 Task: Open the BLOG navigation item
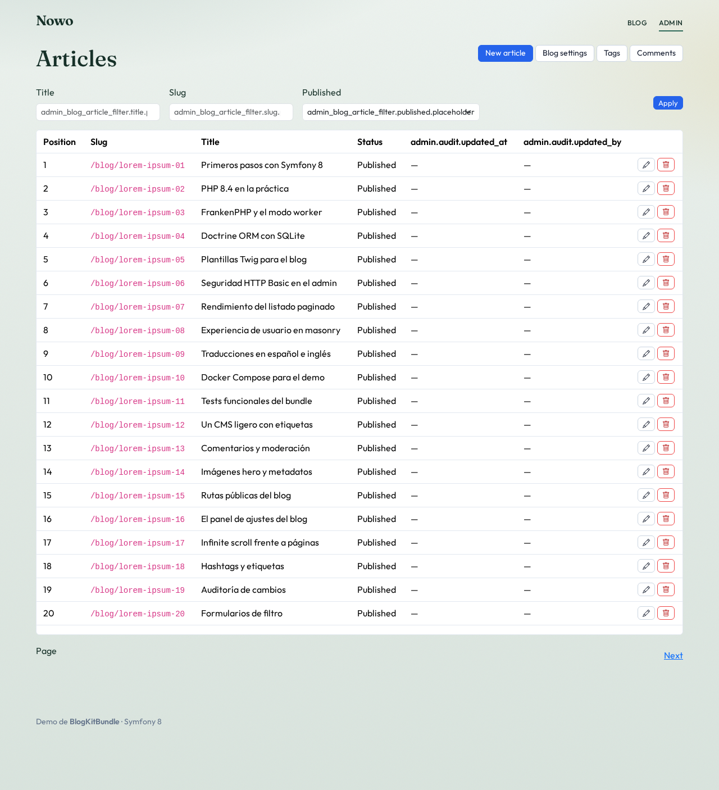coord(637,23)
